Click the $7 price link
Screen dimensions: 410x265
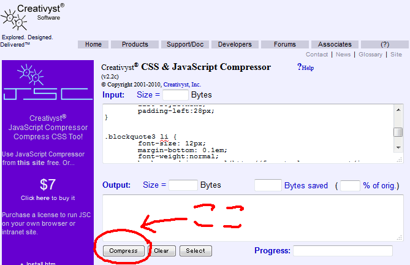coord(48,185)
